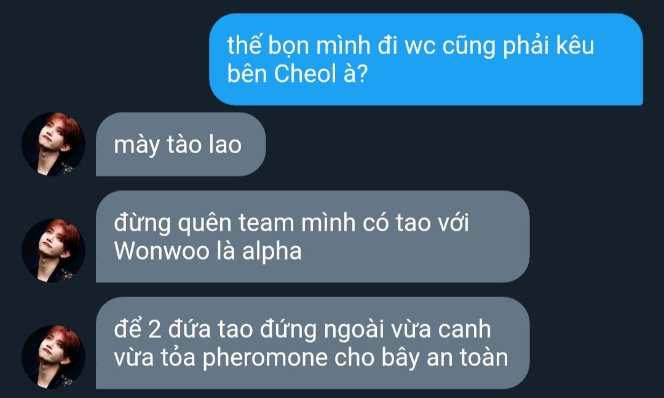This screenshot has height=398, width=664.
Task: Open the avatar beside the pheromone message
Action: (53, 357)
